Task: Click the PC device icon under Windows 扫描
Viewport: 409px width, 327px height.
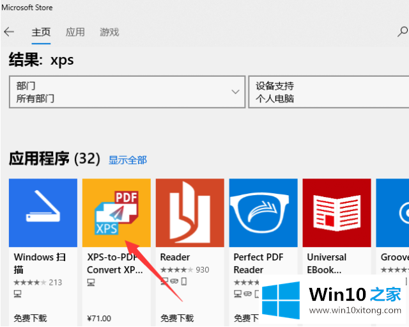Action: click(17, 294)
